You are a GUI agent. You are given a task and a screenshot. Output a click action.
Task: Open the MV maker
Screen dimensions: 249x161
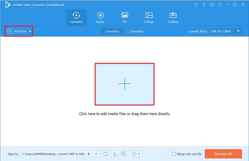click(x=124, y=17)
